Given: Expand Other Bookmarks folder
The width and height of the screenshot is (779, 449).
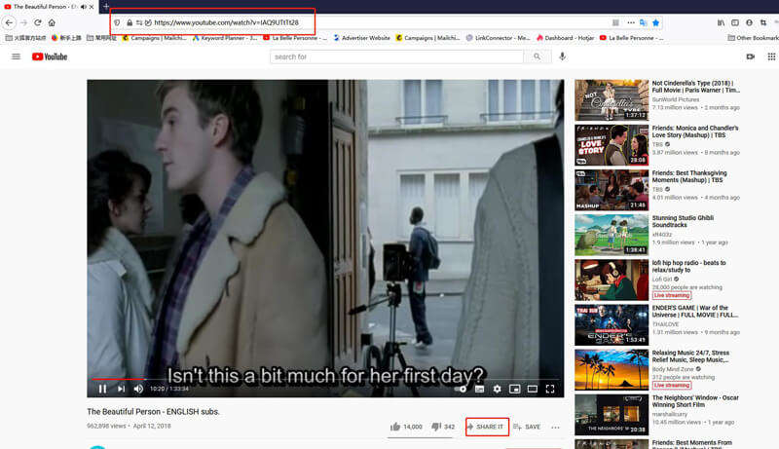Looking at the screenshot, I should 753,38.
